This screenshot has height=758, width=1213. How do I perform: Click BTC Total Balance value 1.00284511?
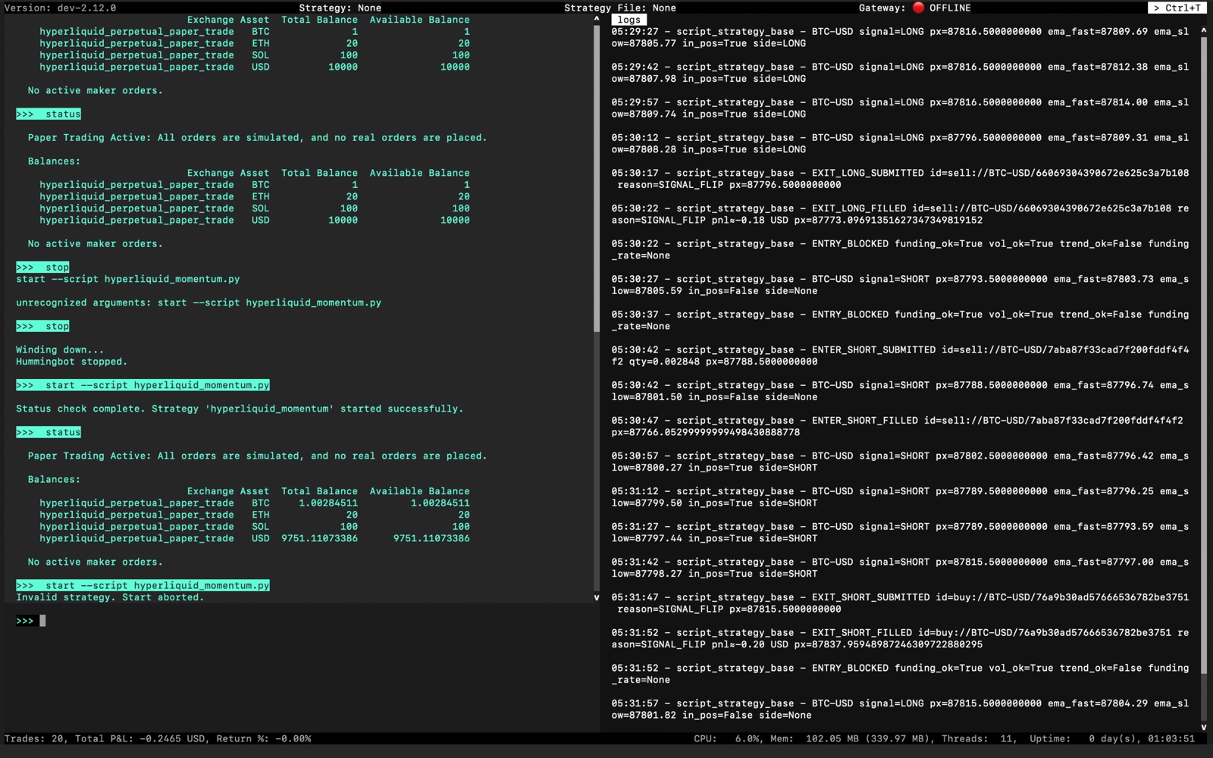(328, 503)
